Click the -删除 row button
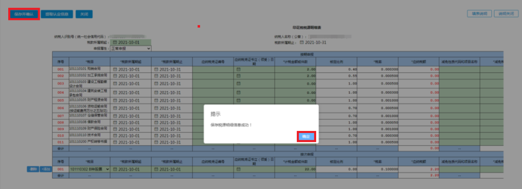The height and width of the screenshot is (189, 522). coord(33,169)
